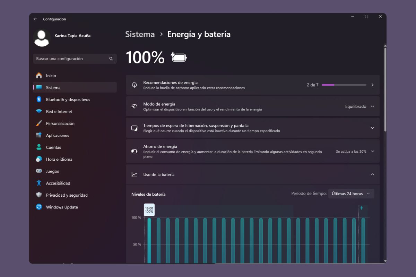Go to Red e Internet section
416x277 pixels.
pyautogui.click(x=59, y=111)
